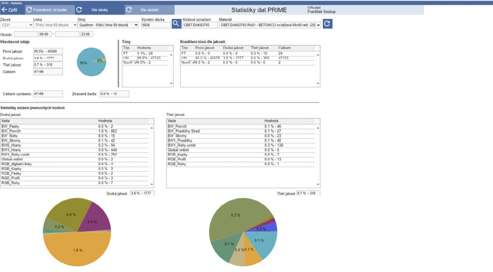Switch to the Dle období tab
The image size is (493, 272).
[x=149, y=10]
